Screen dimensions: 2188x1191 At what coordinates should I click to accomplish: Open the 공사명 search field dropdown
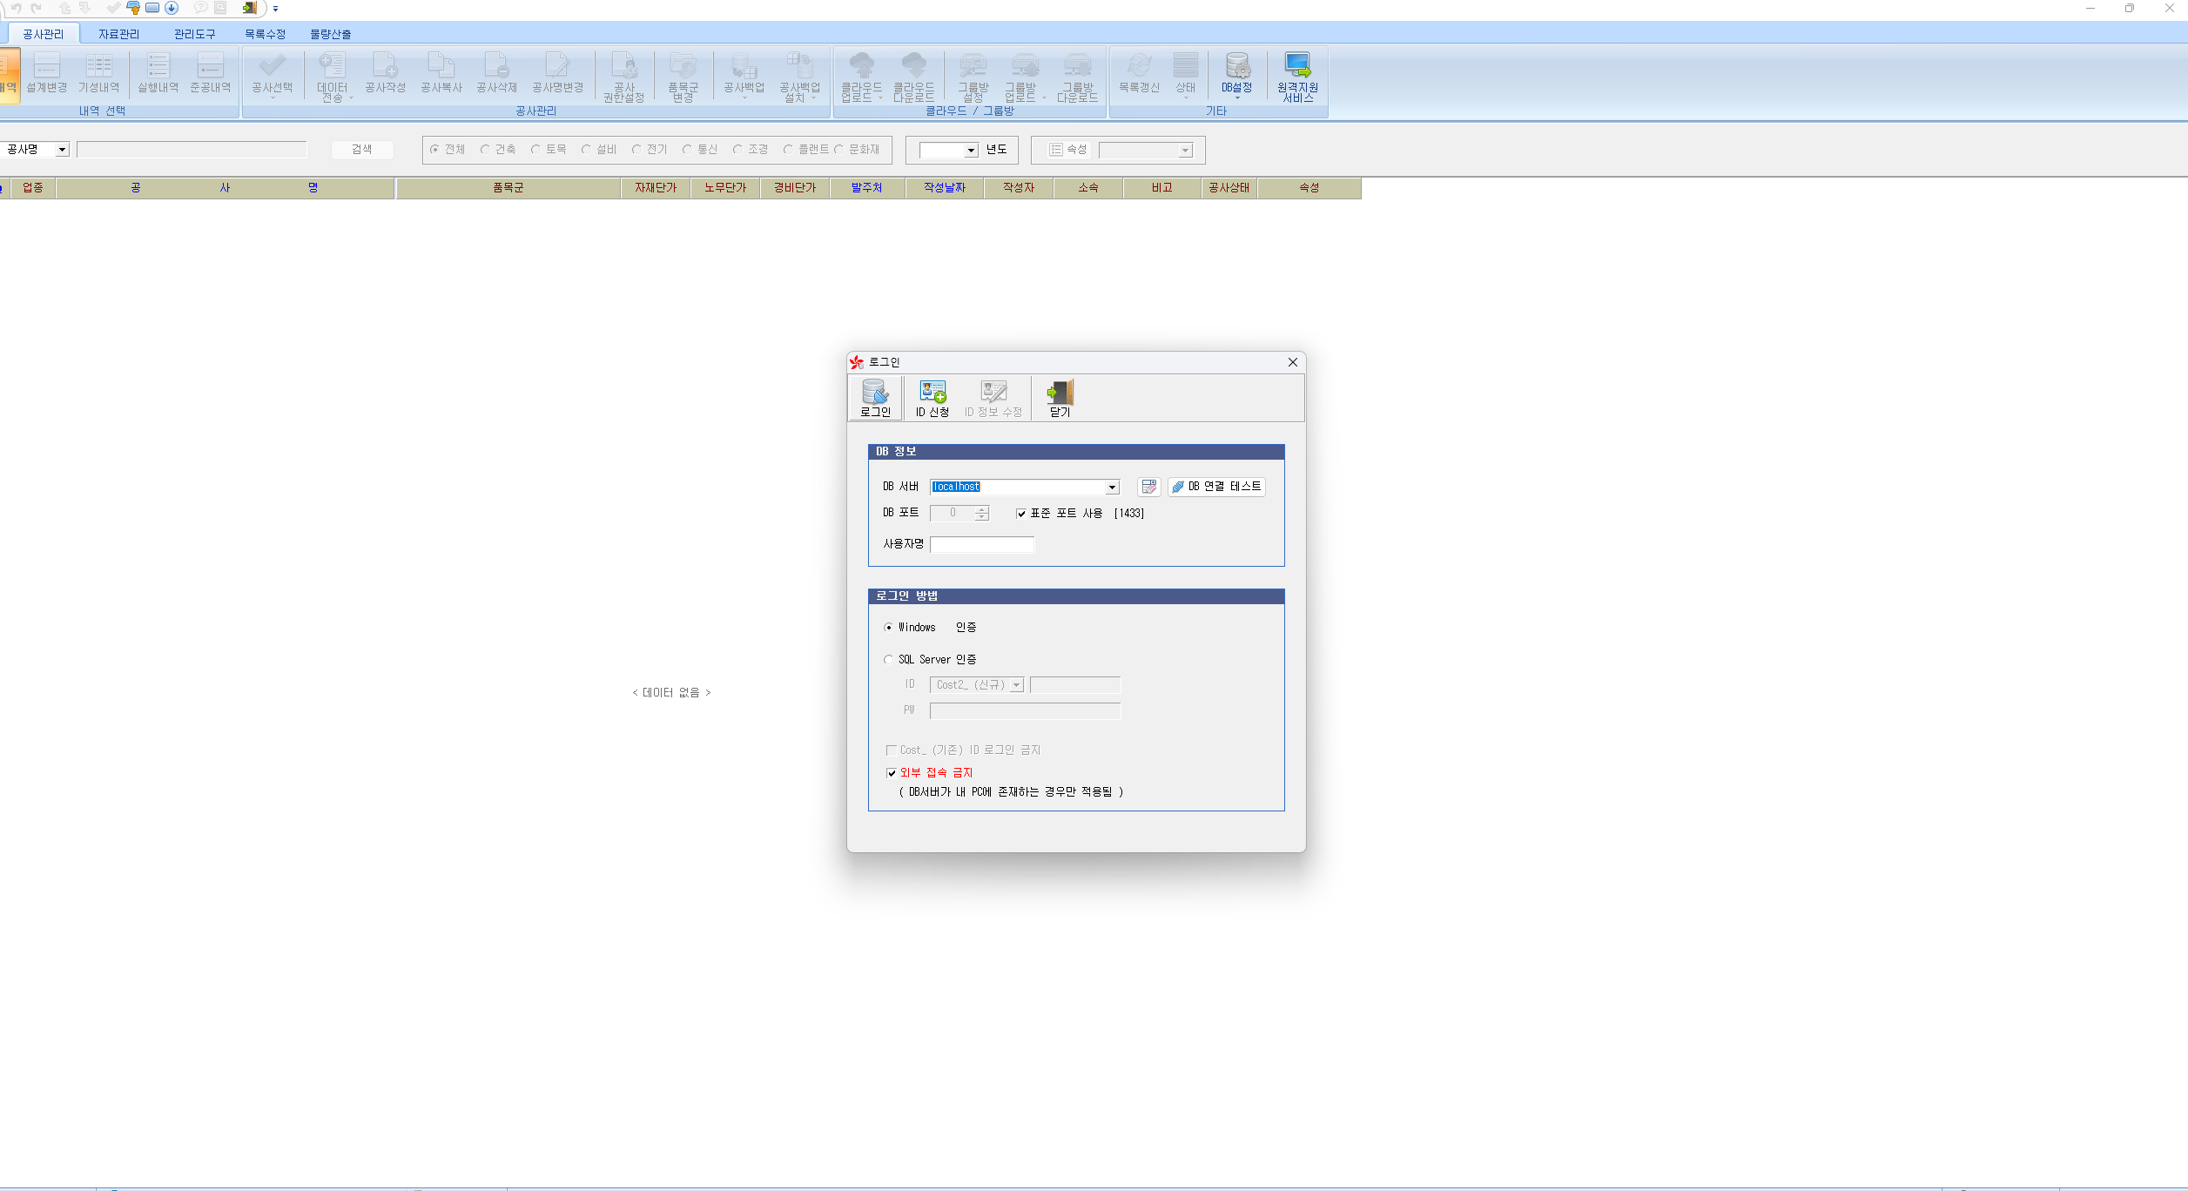click(x=62, y=150)
